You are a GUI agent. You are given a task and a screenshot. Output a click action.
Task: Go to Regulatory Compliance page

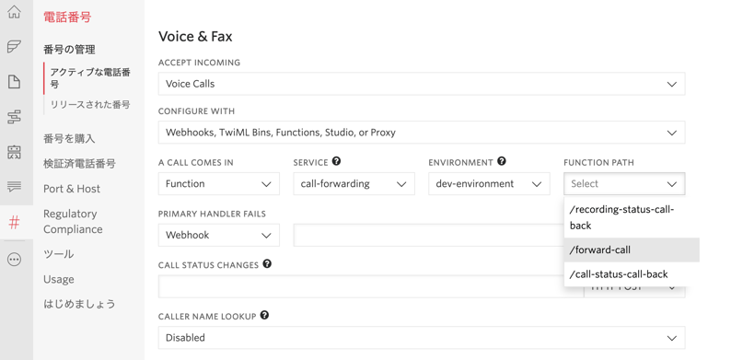pos(74,222)
